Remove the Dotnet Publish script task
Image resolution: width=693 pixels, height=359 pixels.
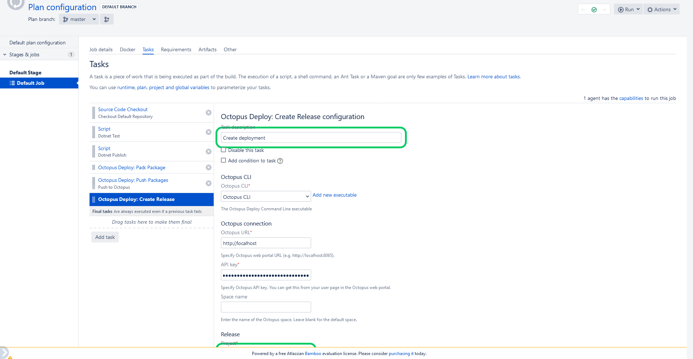tap(209, 152)
